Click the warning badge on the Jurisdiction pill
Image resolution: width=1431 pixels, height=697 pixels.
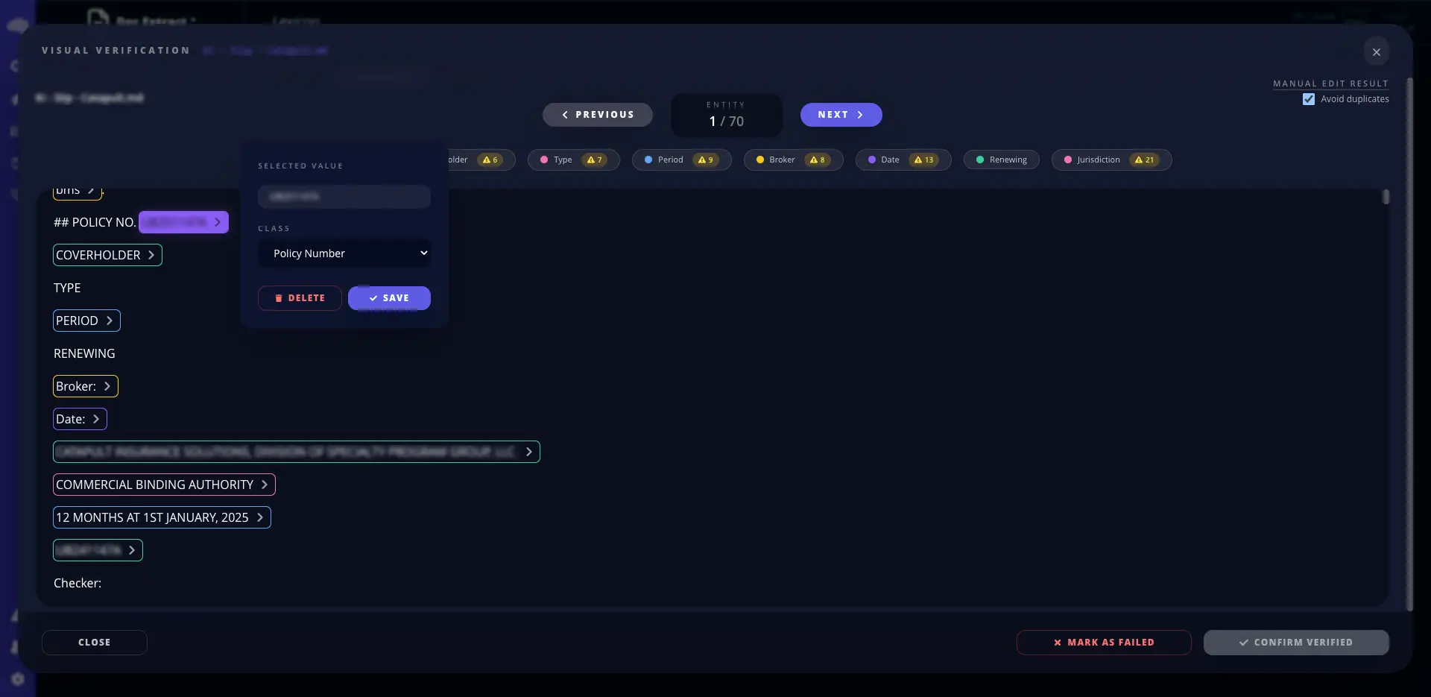(1146, 160)
